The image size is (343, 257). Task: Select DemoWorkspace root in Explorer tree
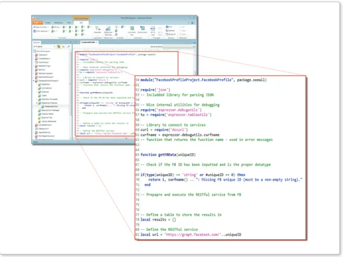point(42,51)
